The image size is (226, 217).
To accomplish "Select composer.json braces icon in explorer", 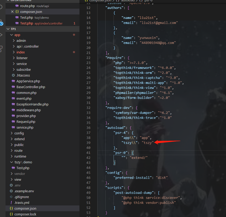I will point(11,208).
